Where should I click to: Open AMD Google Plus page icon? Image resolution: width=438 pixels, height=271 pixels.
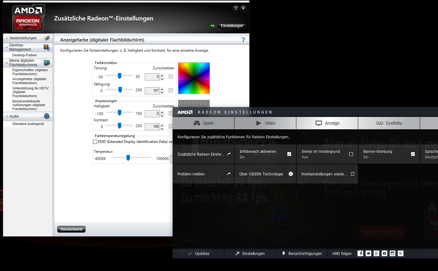[x=376, y=253]
